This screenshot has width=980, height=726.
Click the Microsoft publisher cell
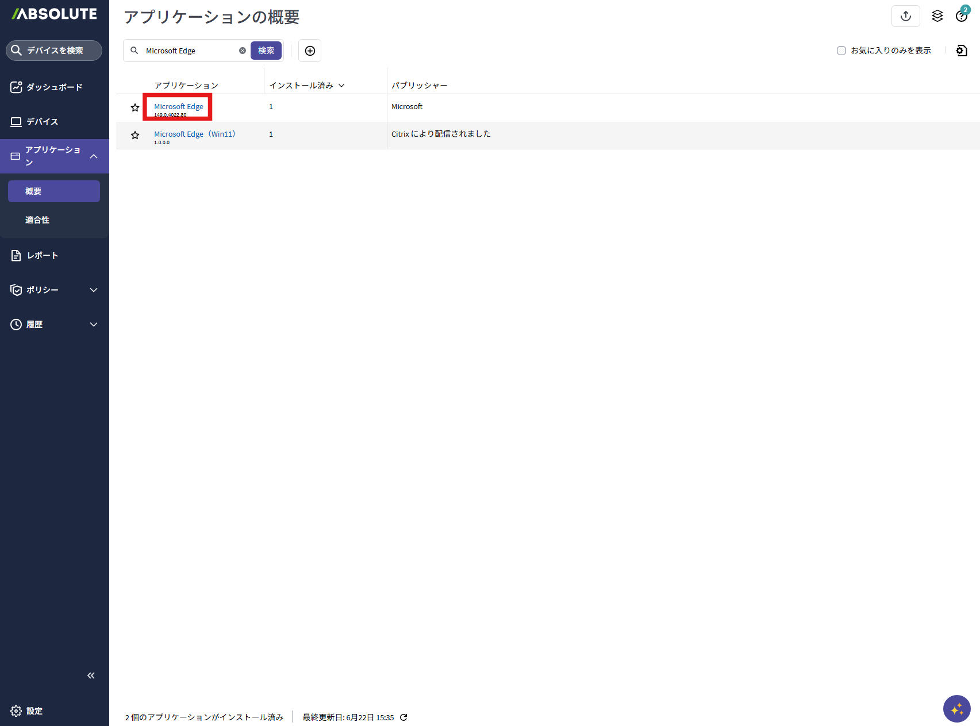pyautogui.click(x=407, y=106)
